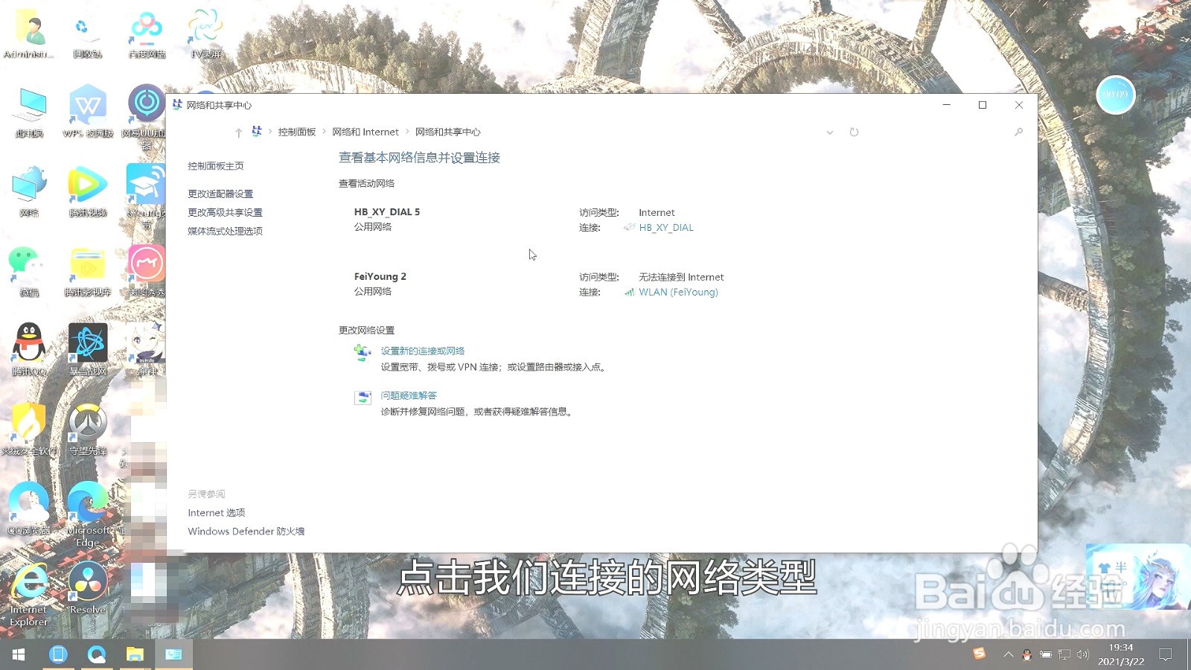Select Control Panel taskbar button
The width and height of the screenshot is (1191, 670).
point(173,654)
